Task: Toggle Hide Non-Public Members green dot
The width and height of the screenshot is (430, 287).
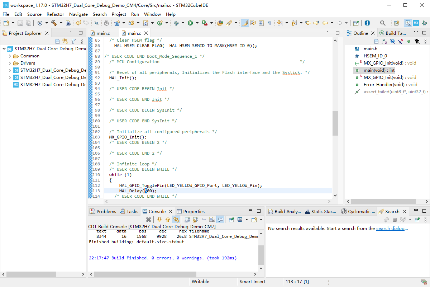Action: click(x=409, y=41)
